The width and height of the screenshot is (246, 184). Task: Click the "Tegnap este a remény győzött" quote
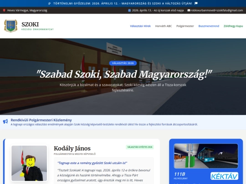point(92,163)
